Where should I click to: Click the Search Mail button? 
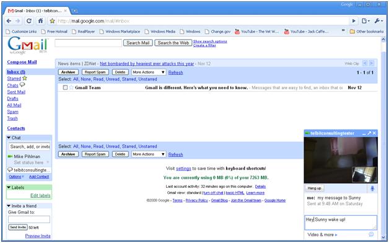138,43
